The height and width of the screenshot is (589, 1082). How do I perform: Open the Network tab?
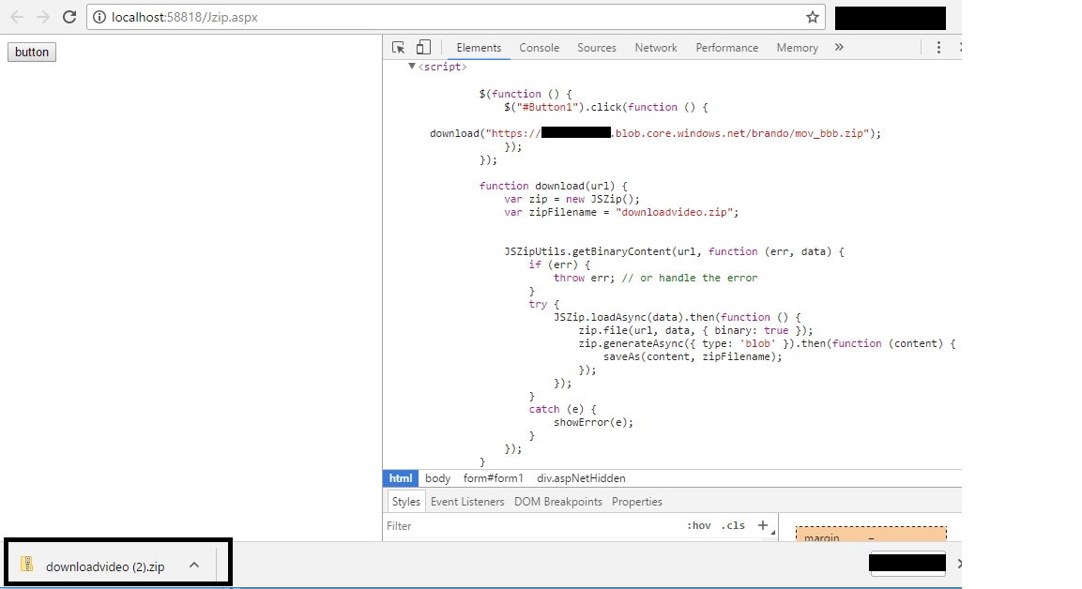655,48
